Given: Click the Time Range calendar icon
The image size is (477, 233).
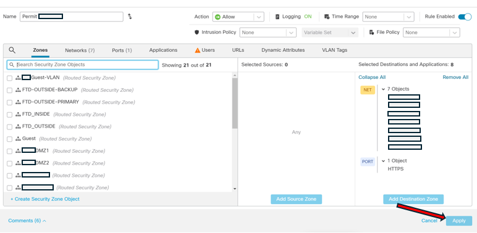Looking at the screenshot, I should point(327,17).
